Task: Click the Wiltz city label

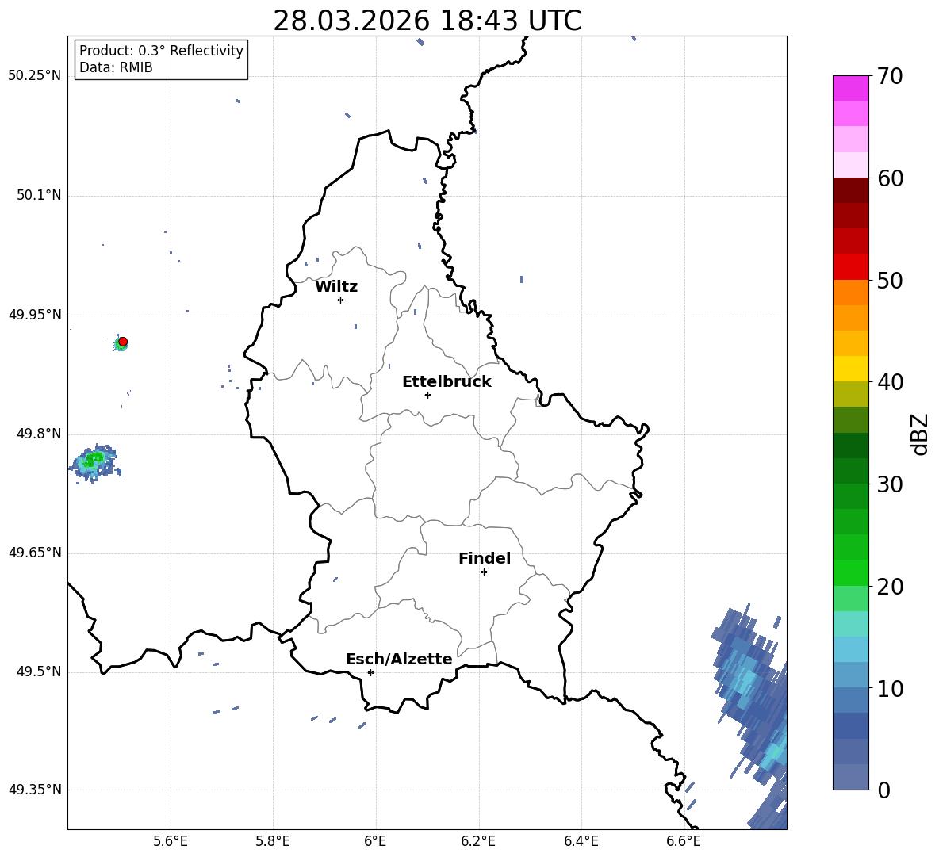Action: 336,287
